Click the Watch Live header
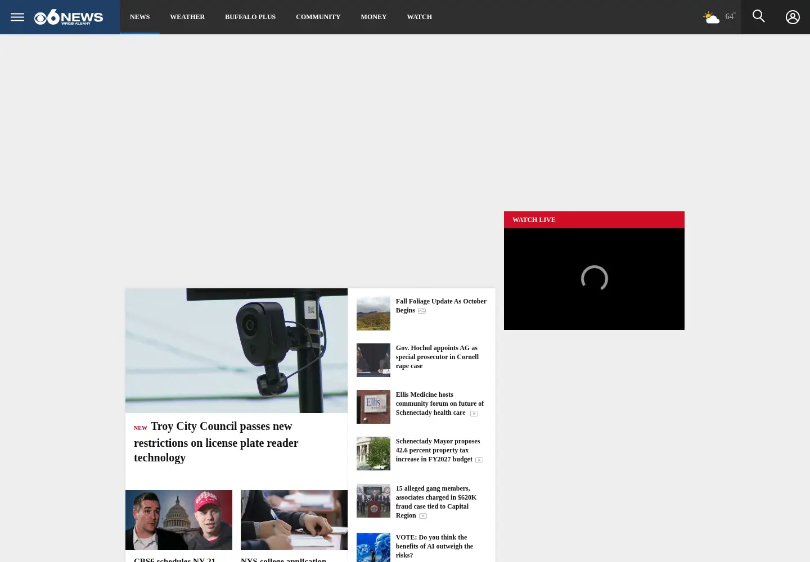Viewport: 810px width, 562px height. point(594,220)
